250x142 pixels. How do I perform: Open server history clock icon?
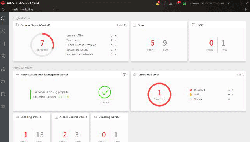tap(124, 74)
